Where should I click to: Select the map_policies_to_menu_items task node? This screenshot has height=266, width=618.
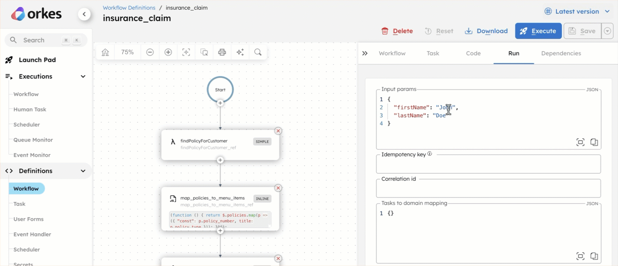(x=220, y=209)
